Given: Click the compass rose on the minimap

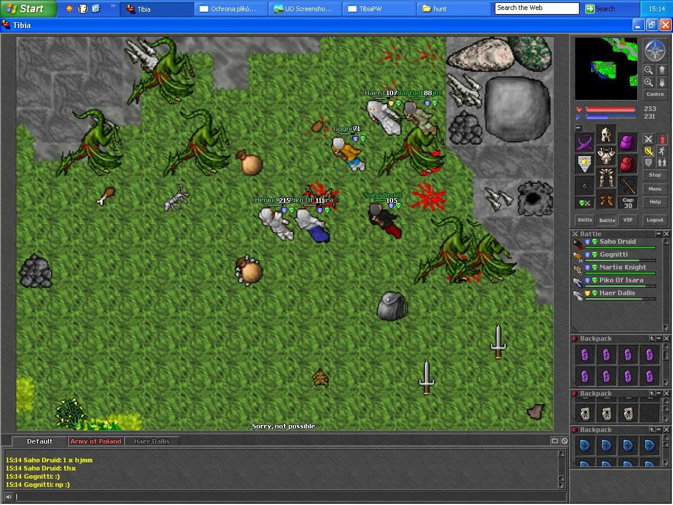Looking at the screenshot, I should (654, 50).
